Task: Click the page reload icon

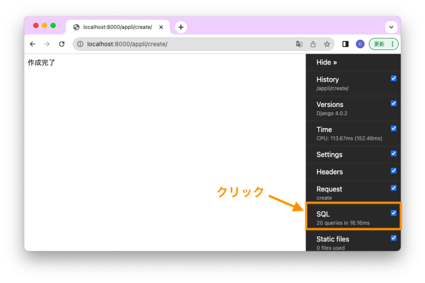Action: point(62,44)
